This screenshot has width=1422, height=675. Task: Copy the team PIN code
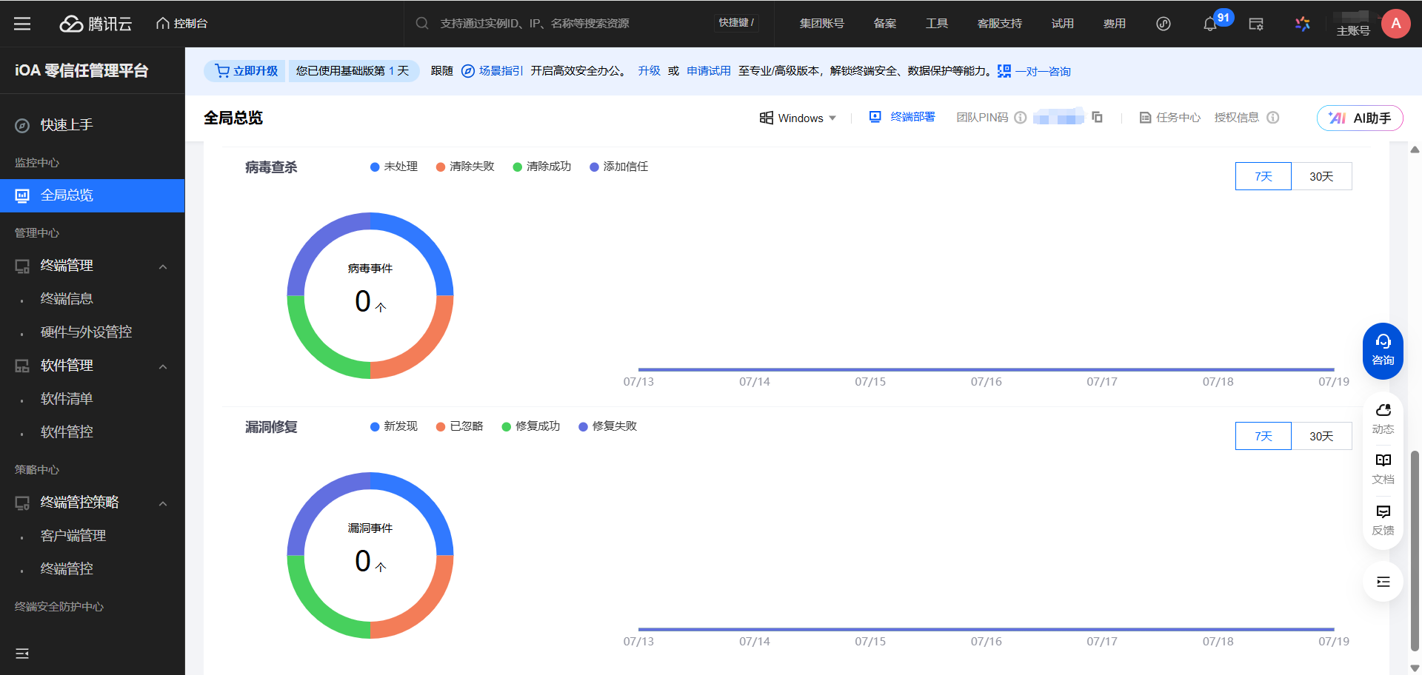tap(1097, 118)
